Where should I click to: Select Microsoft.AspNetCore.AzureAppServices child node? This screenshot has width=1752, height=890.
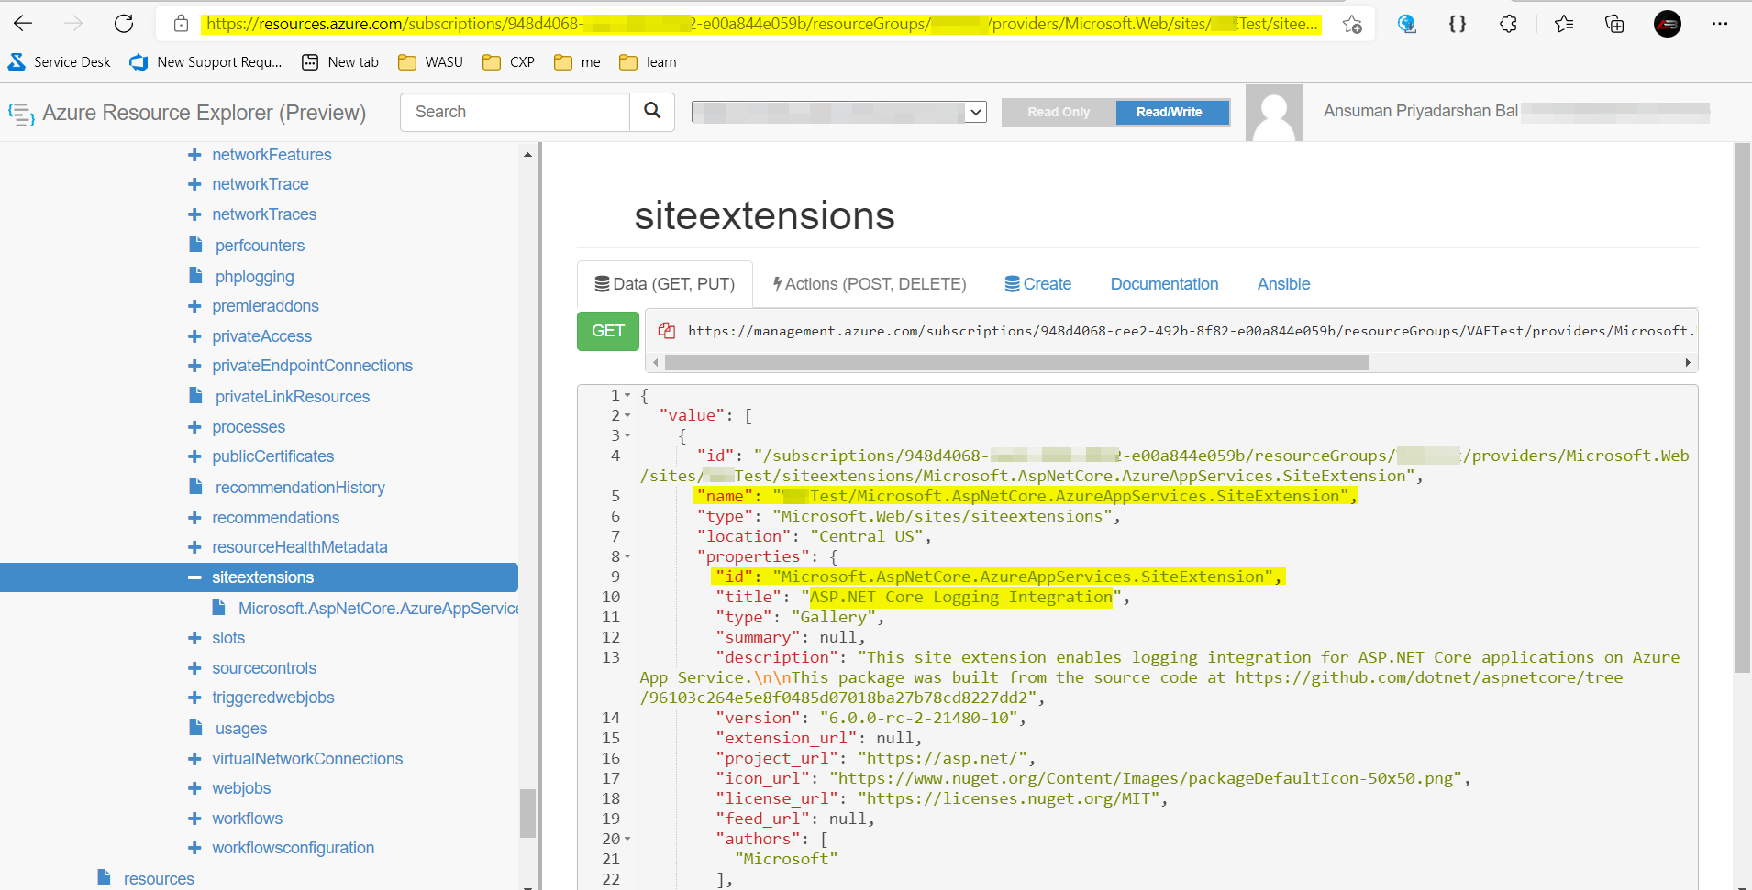click(378, 609)
